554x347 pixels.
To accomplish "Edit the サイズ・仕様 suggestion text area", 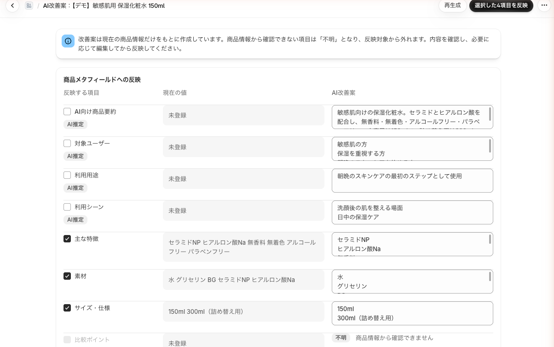I will [412, 313].
